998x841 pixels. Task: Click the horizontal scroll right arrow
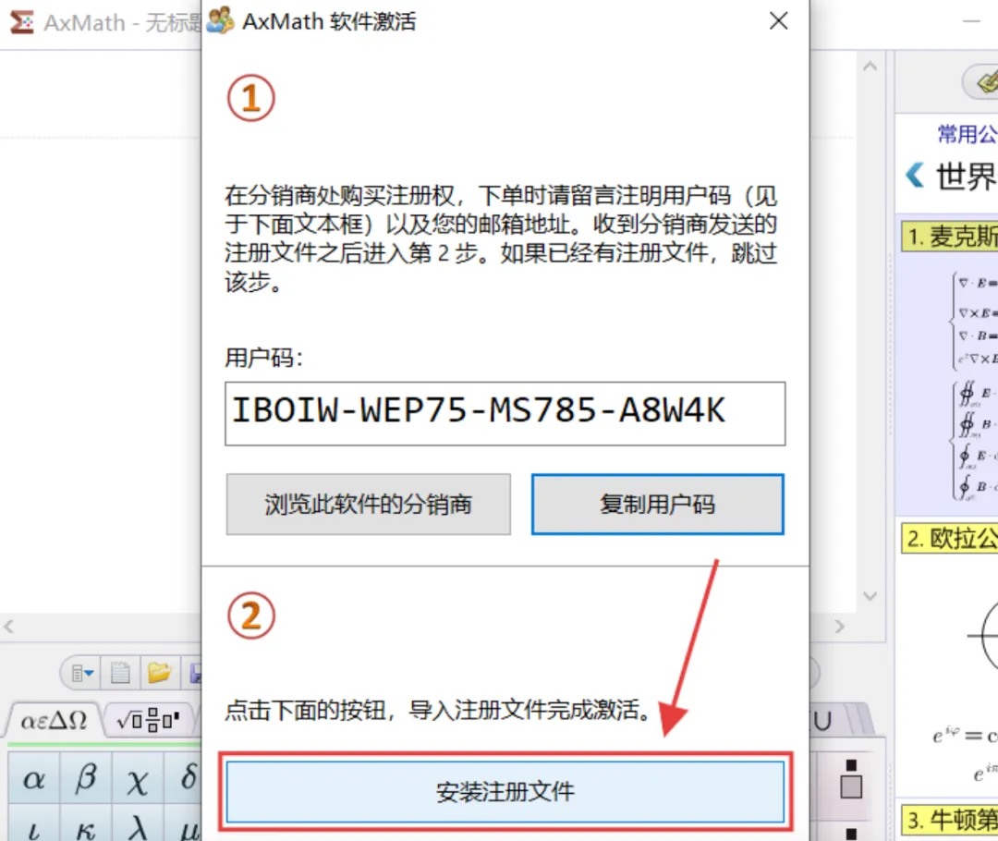839,626
